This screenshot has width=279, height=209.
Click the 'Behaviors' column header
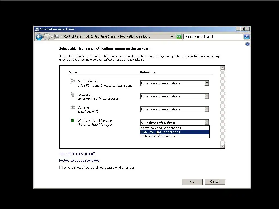coord(148,72)
